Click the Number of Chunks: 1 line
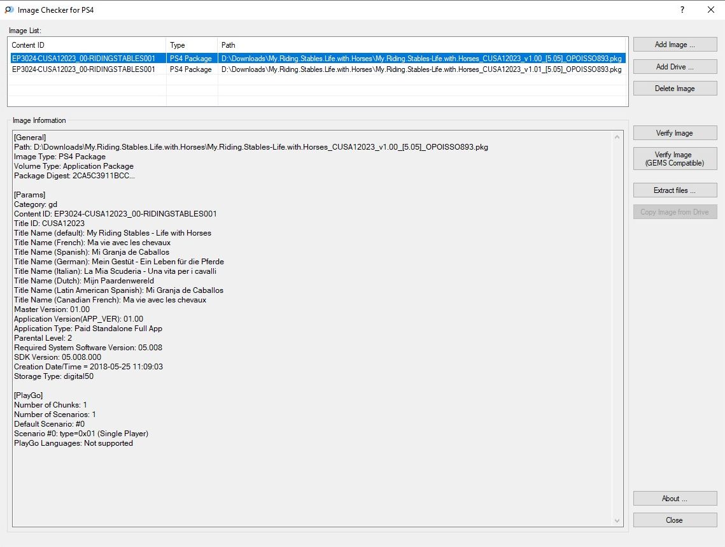Image resolution: width=725 pixels, height=547 pixels. coord(50,405)
